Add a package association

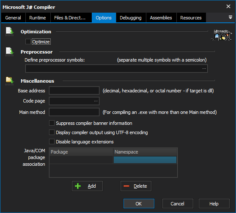(87, 186)
